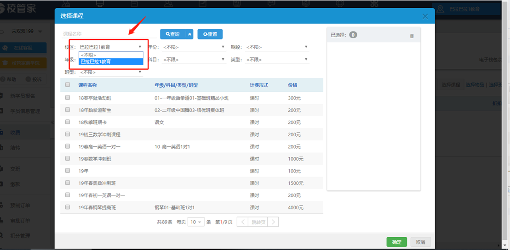Check the box for 19年春奥数冲刺班
Image resolution: width=510 pixels, height=250 pixels.
tap(68, 183)
